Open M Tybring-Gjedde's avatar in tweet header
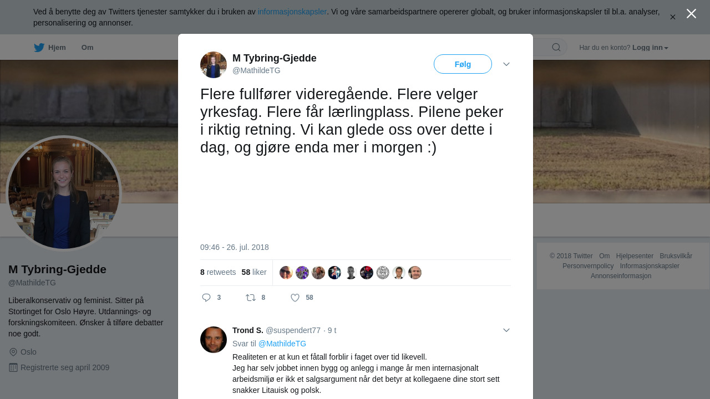 [x=214, y=65]
